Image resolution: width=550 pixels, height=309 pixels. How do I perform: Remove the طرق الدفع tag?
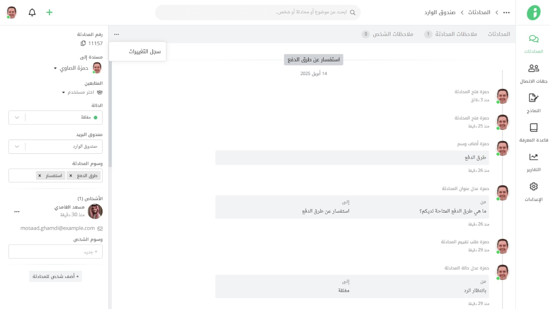(71, 176)
